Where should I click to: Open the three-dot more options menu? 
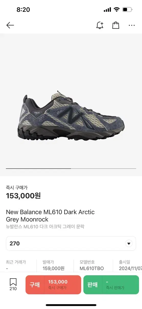point(132,25)
